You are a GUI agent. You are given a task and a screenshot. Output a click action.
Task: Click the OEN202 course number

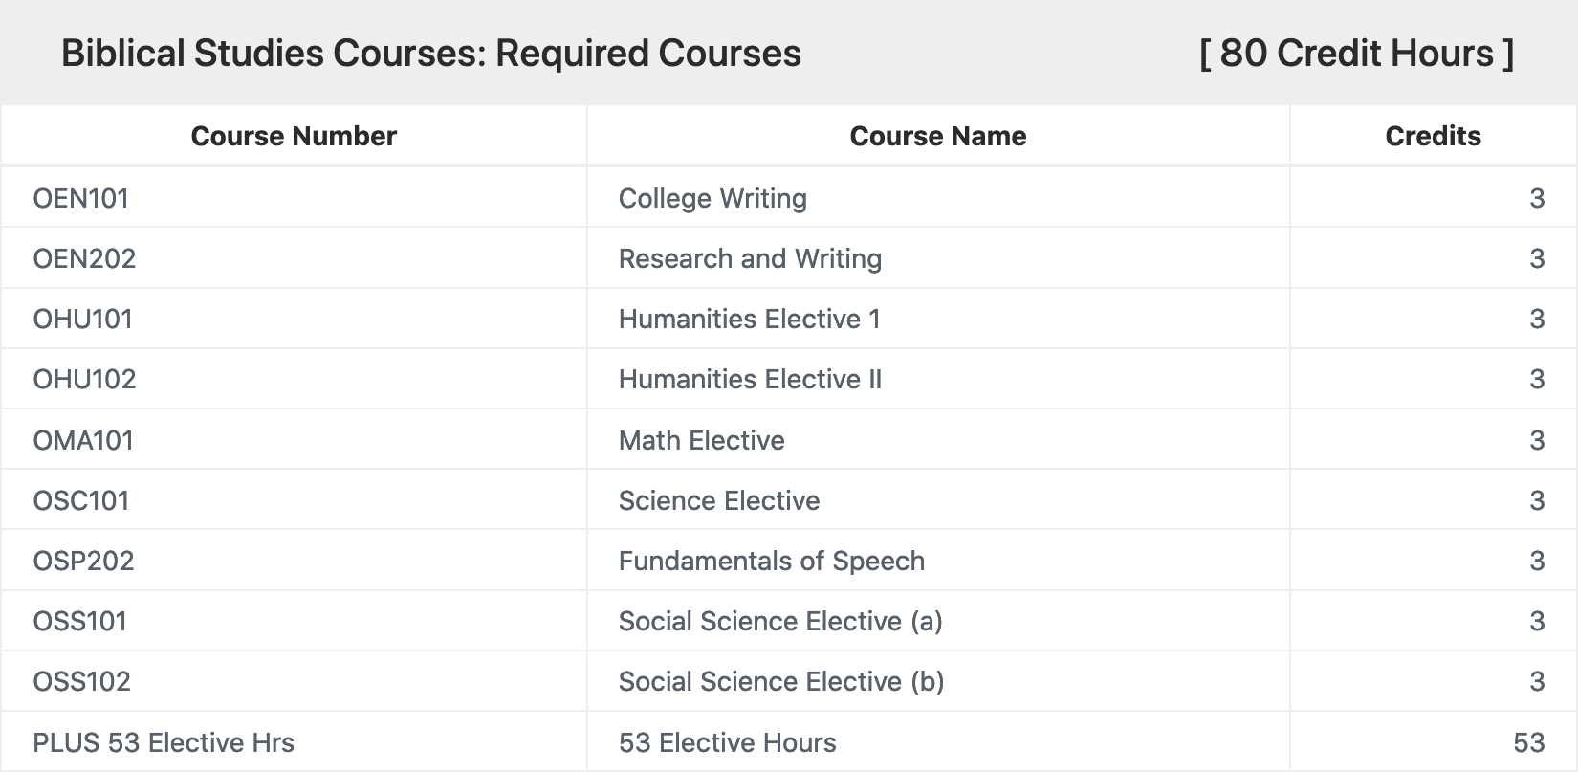point(84,258)
